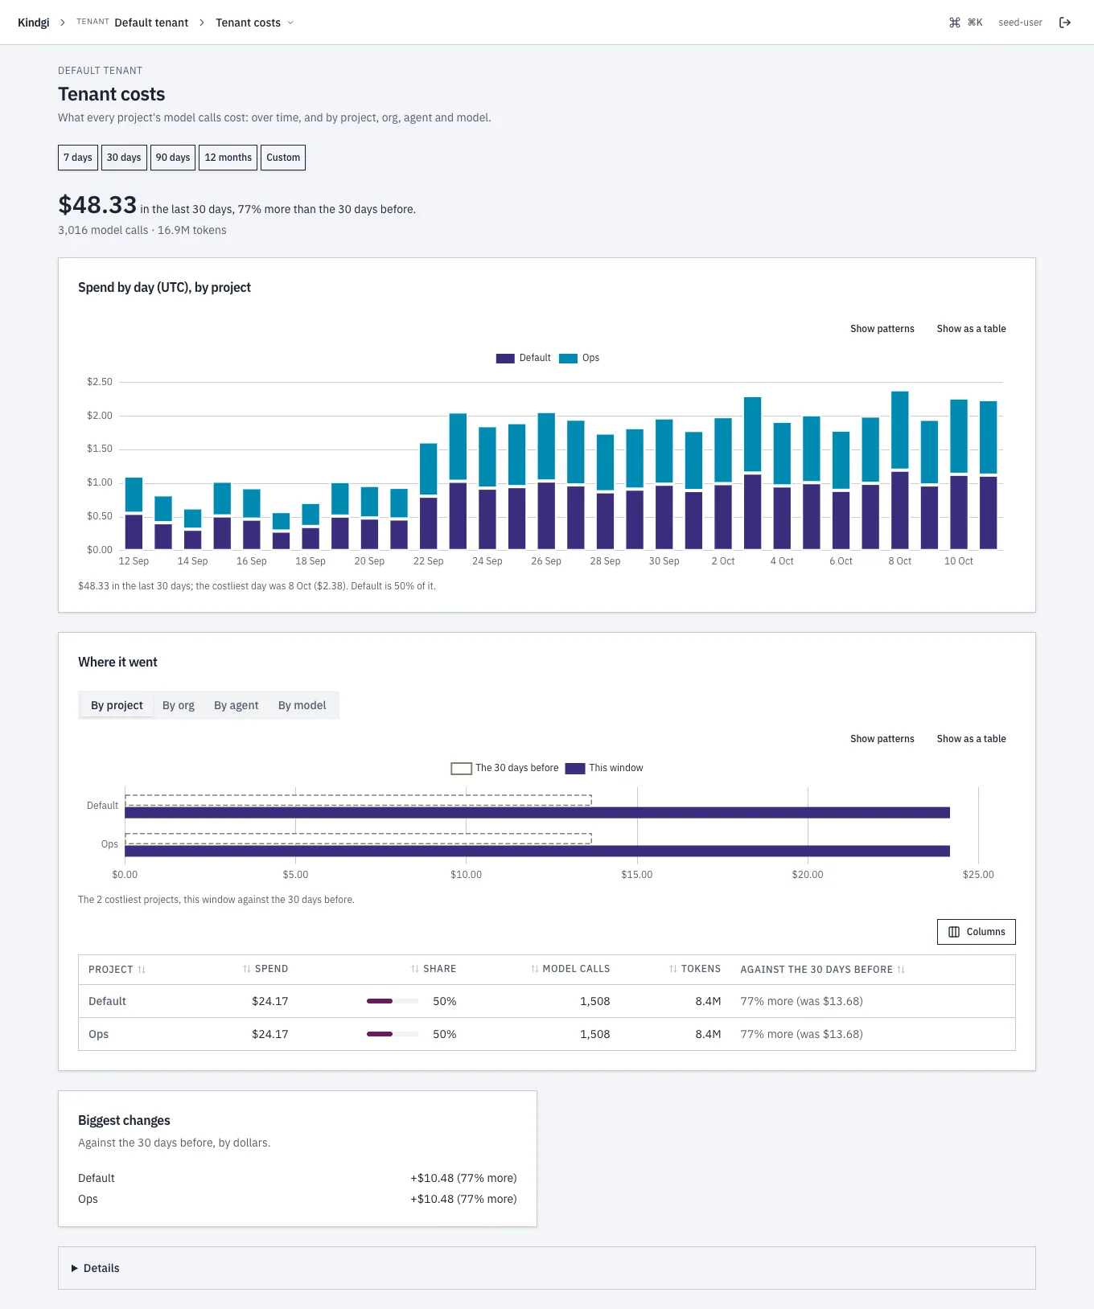Click the 22 Sep bar in spend chart
The height and width of the screenshot is (1309, 1094).
pyautogui.click(x=429, y=496)
